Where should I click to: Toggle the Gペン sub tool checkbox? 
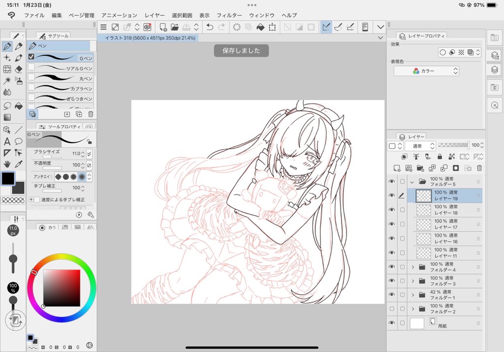[31, 57]
